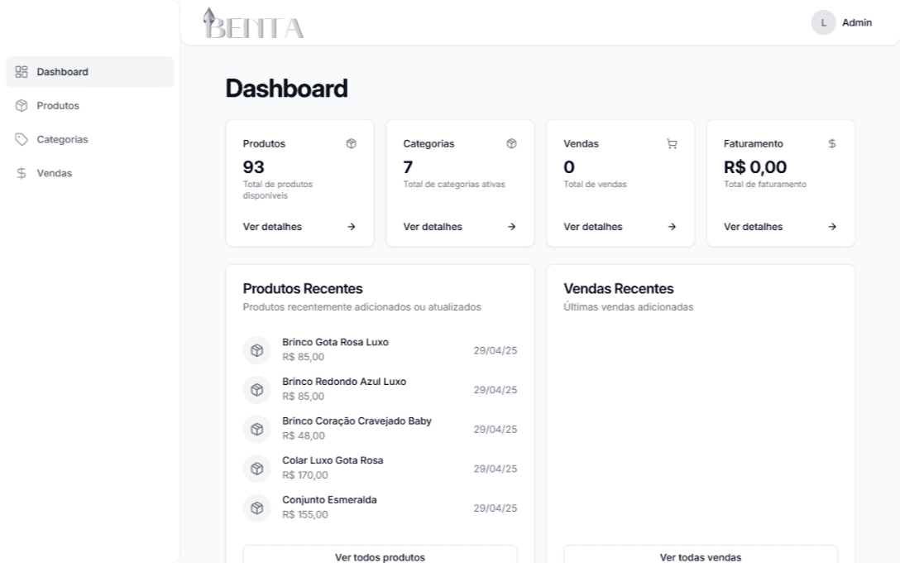Click the shopping cart icon on Vendas card
900x563 pixels.
[672, 143]
